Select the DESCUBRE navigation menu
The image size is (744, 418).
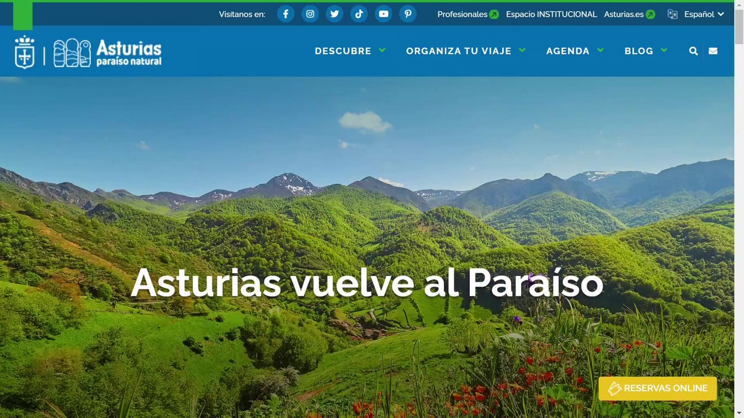click(x=342, y=51)
